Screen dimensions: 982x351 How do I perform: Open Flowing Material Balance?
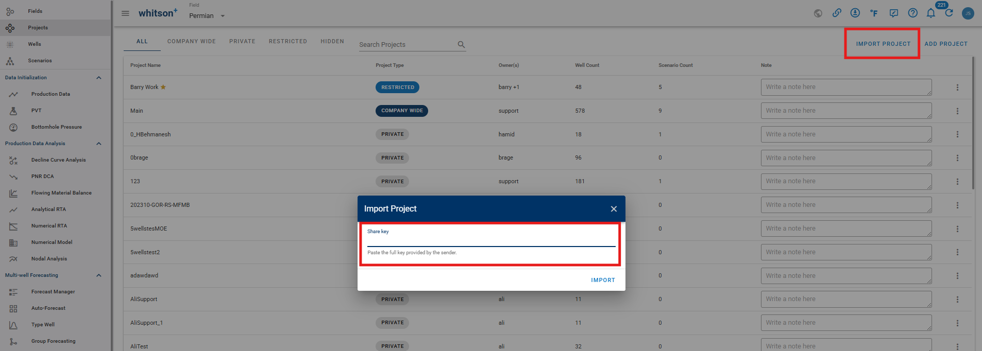[x=55, y=193]
